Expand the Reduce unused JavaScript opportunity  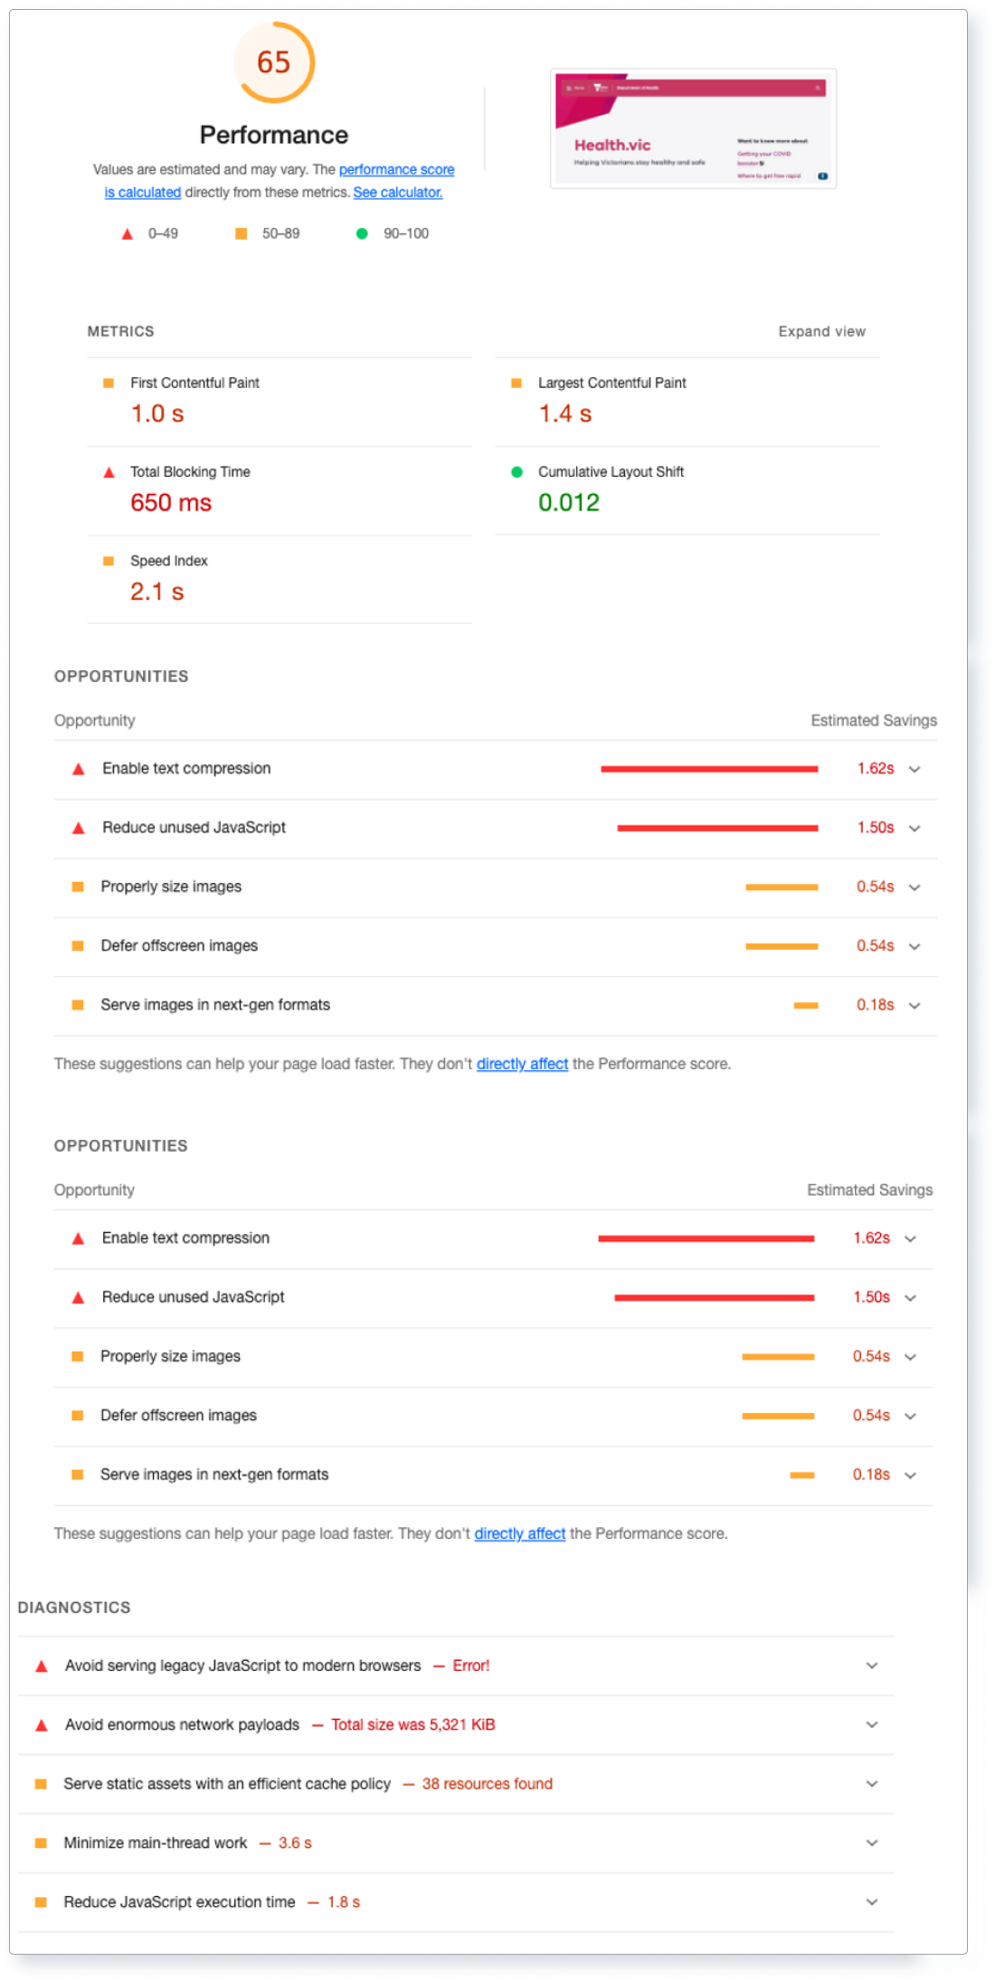tap(914, 828)
